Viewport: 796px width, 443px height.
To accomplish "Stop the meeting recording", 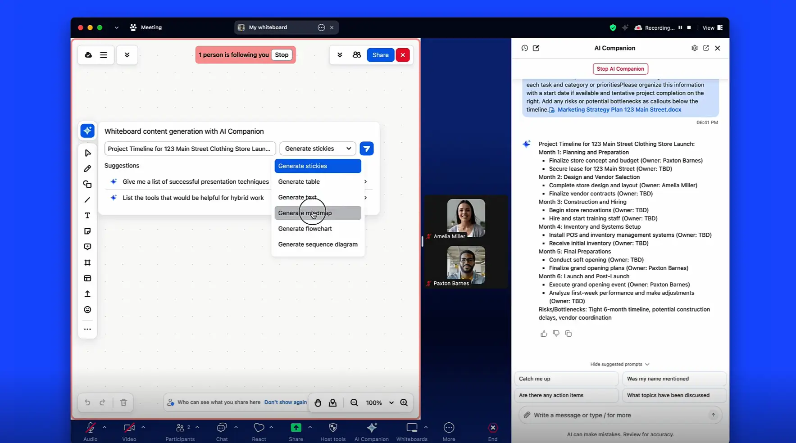I will [x=689, y=27].
